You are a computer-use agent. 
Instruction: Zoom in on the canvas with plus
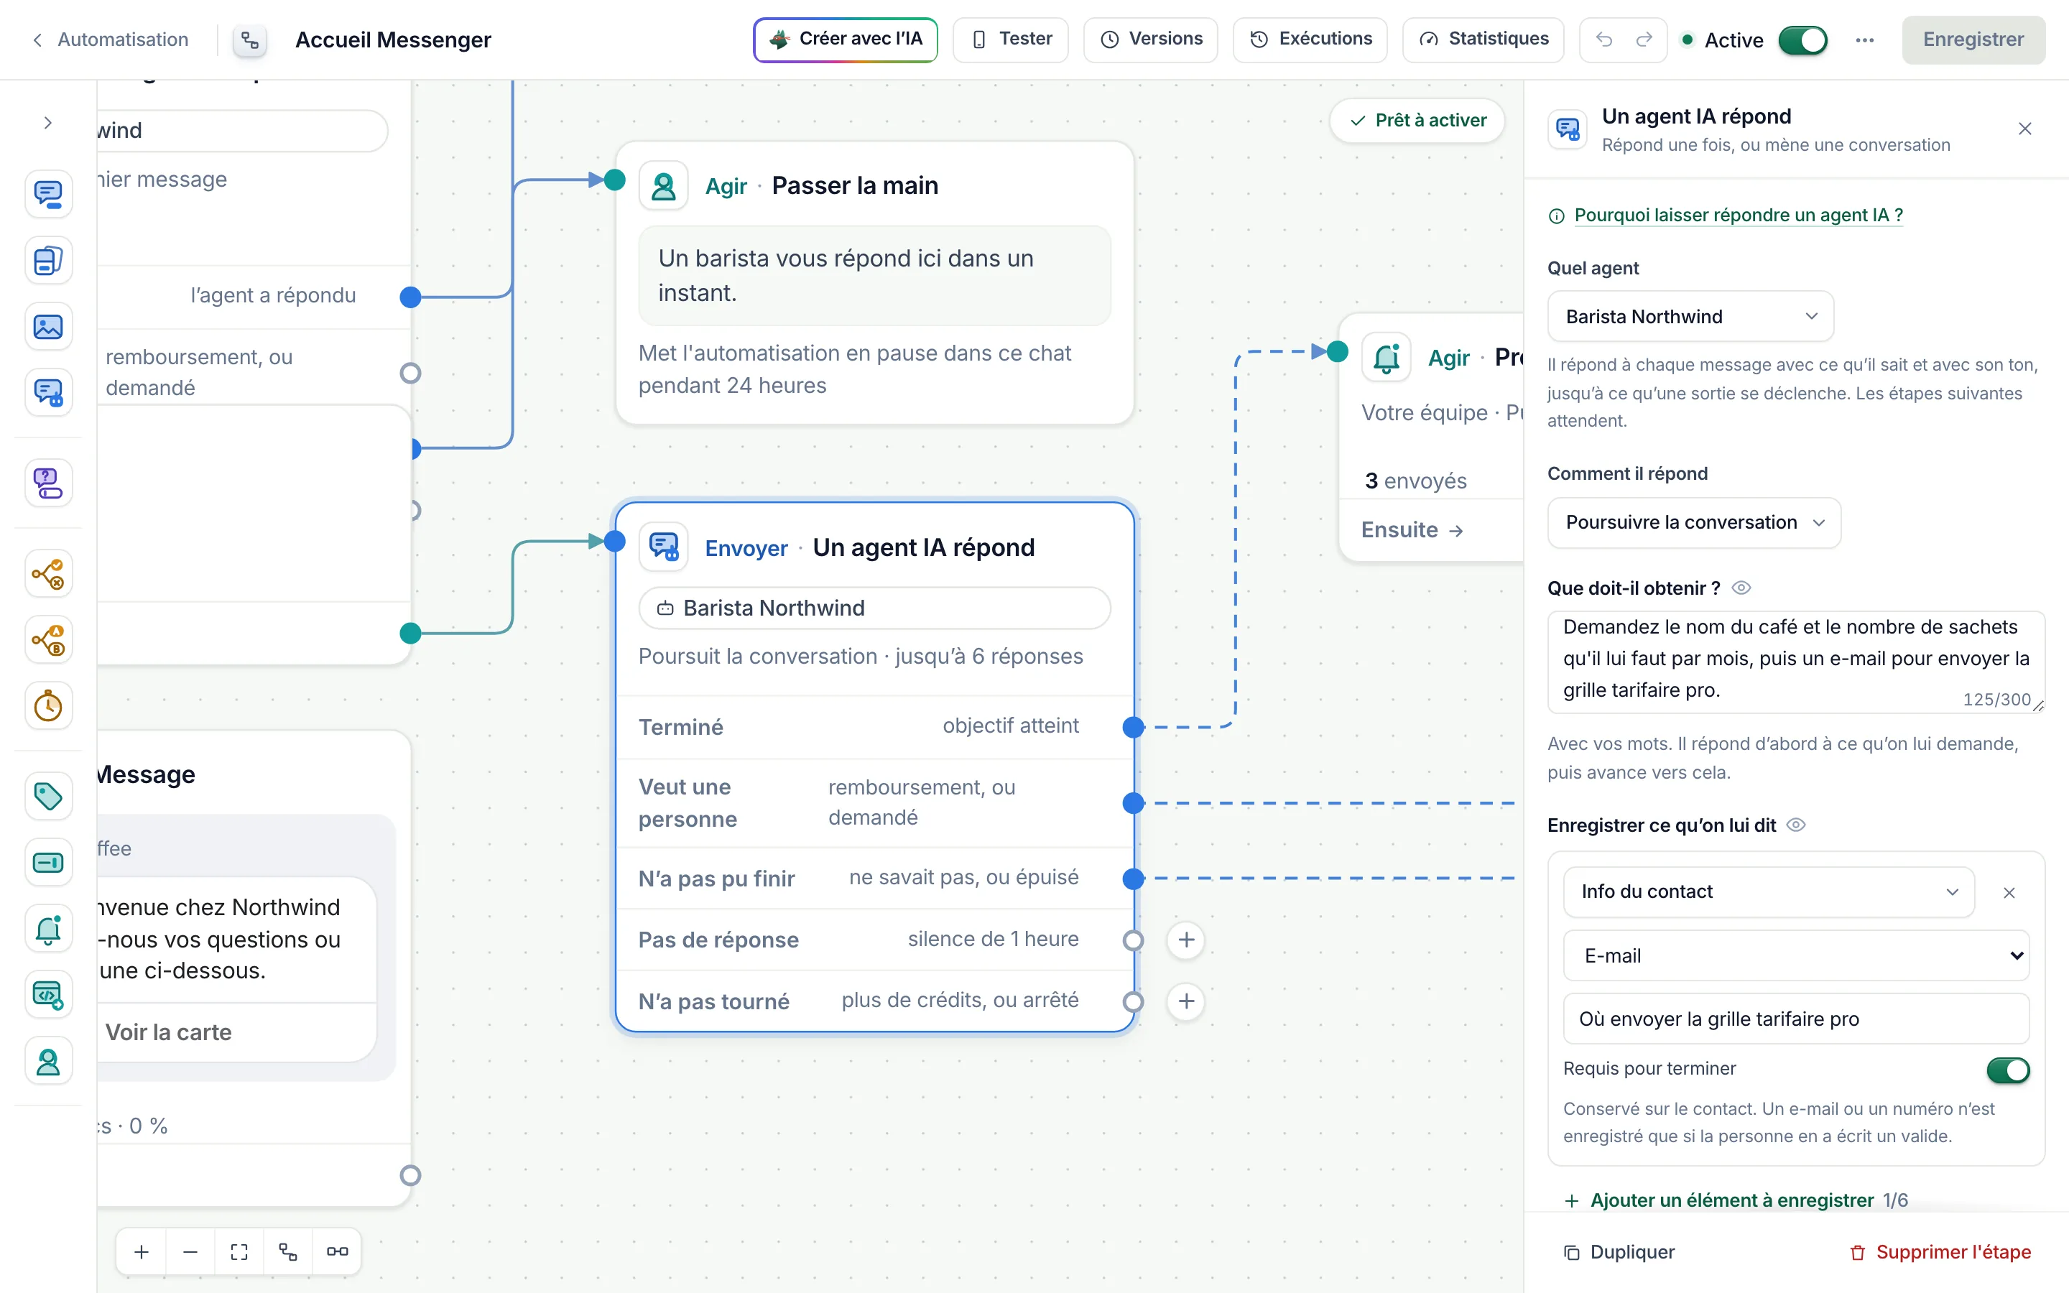pos(141,1252)
